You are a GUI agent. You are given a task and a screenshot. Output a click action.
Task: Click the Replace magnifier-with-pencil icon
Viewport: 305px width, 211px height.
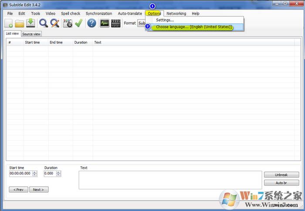click(x=55, y=23)
